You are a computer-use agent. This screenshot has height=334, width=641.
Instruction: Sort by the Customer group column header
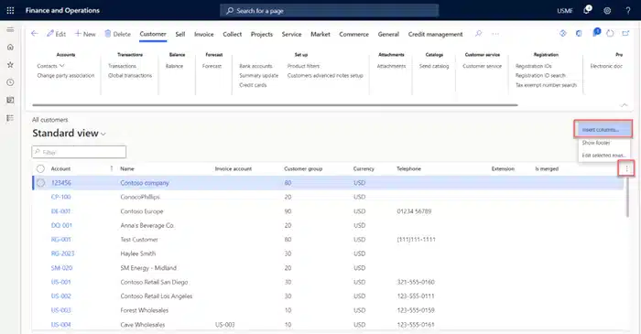[x=303, y=168]
